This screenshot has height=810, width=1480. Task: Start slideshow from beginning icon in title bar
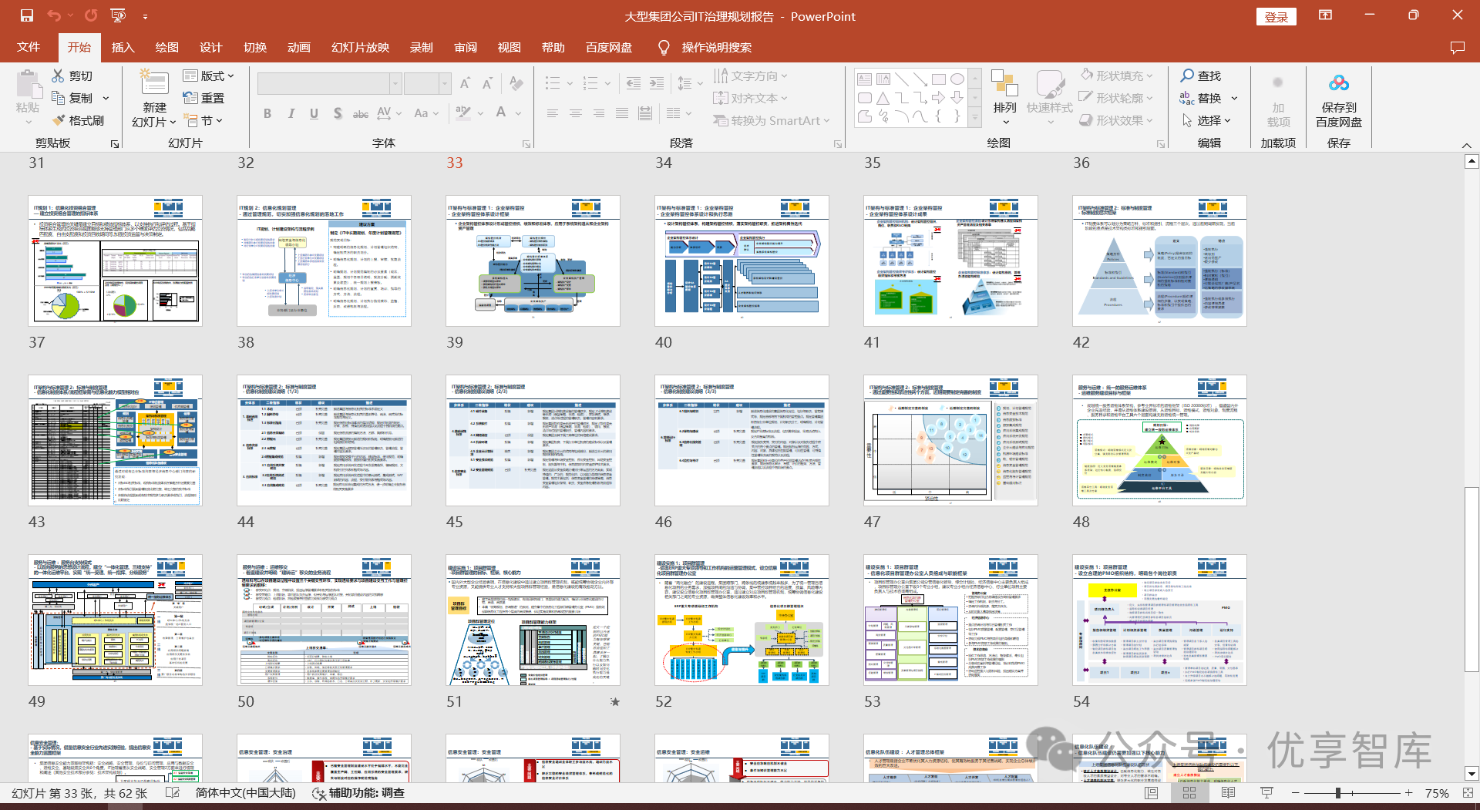tap(118, 15)
